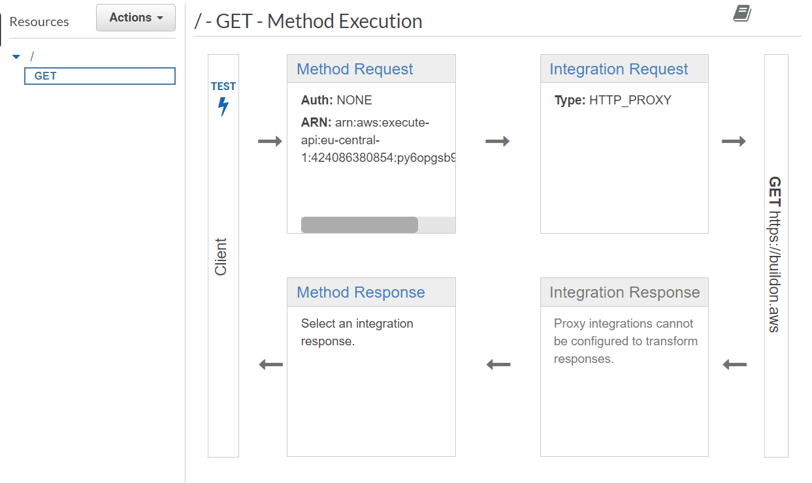
Task: Click 'Select an integration response.' text
Action: [x=357, y=332]
